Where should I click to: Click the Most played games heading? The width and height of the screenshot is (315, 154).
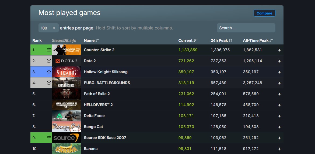coord(69,13)
